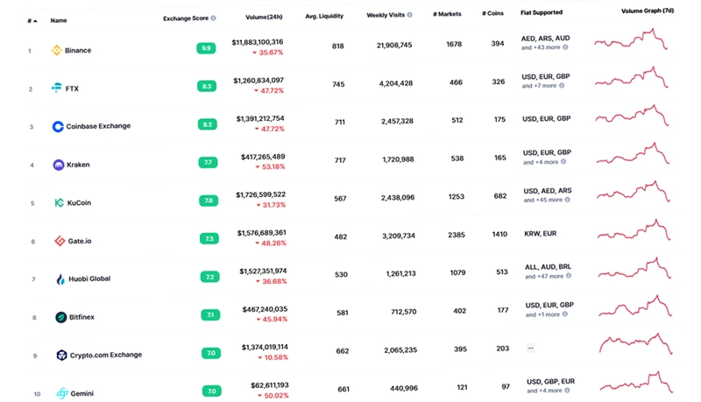
Task: Sort by Volume(24h) column header
Action: click(264, 17)
